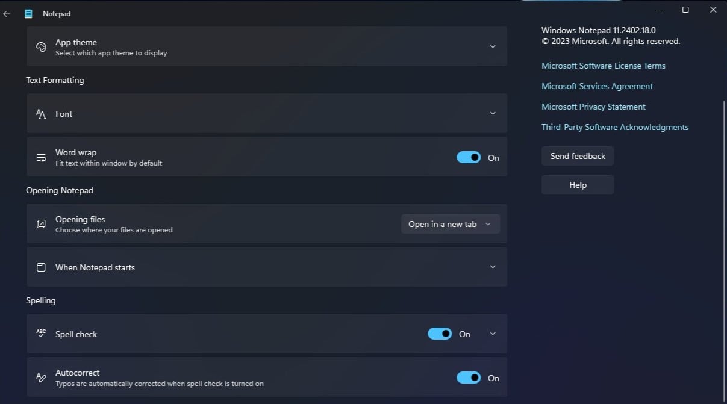The width and height of the screenshot is (727, 404).
Task: Click the Font icon
Action: coord(41,114)
